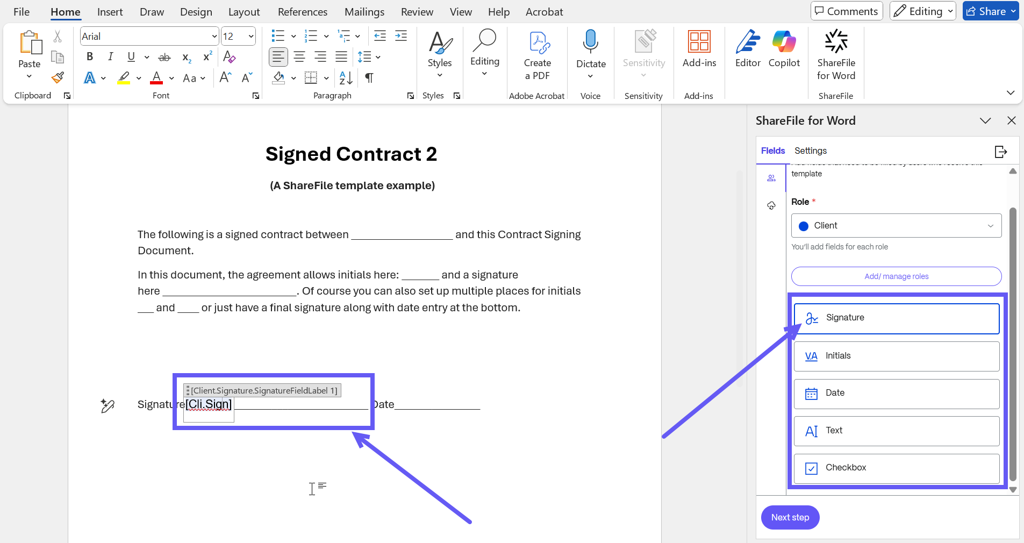Click the Format Painter brush icon

pyautogui.click(x=58, y=78)
